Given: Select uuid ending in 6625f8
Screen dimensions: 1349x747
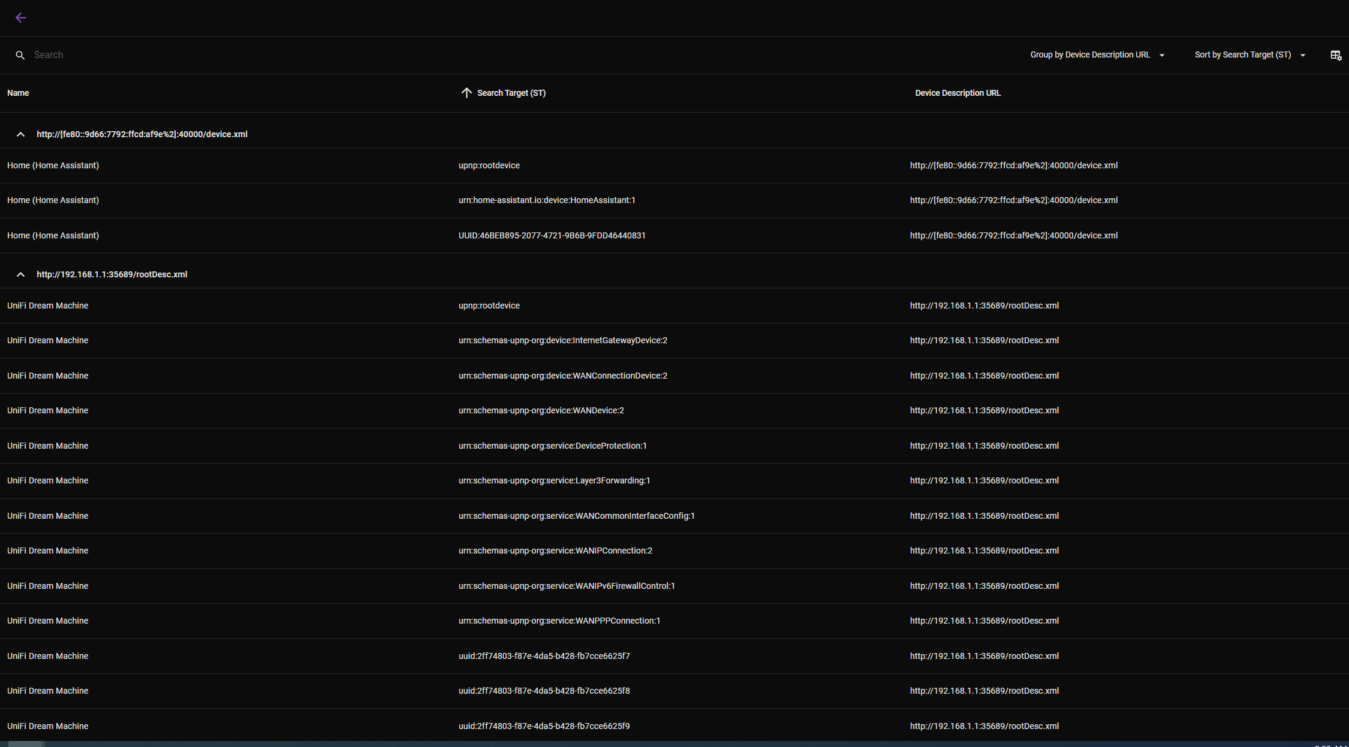Looking at the screenshot, I should (544, 691).
